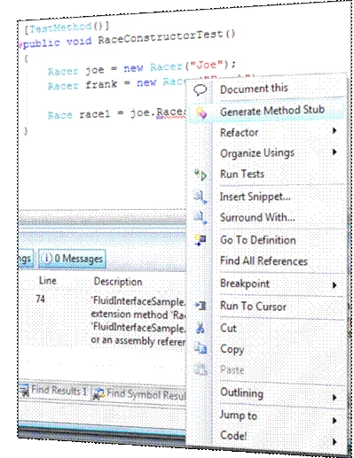Viewport: 354px width, 458px height.
Task: Click the Paste clipboard icon
Action: (201, 369)
